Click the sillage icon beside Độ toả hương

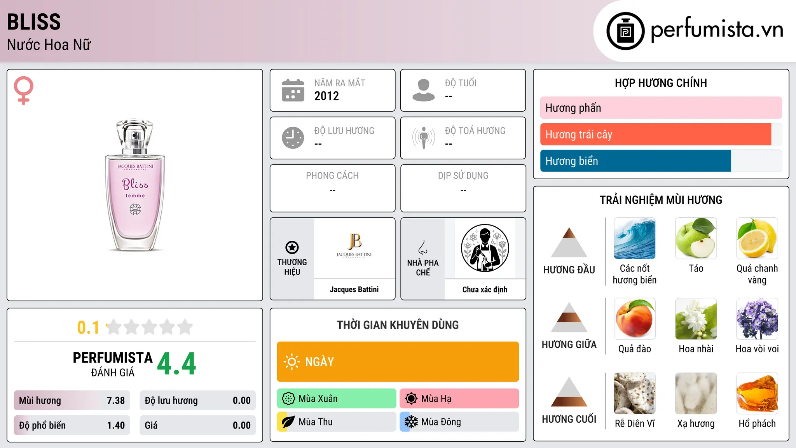click(x=424, y=138)
